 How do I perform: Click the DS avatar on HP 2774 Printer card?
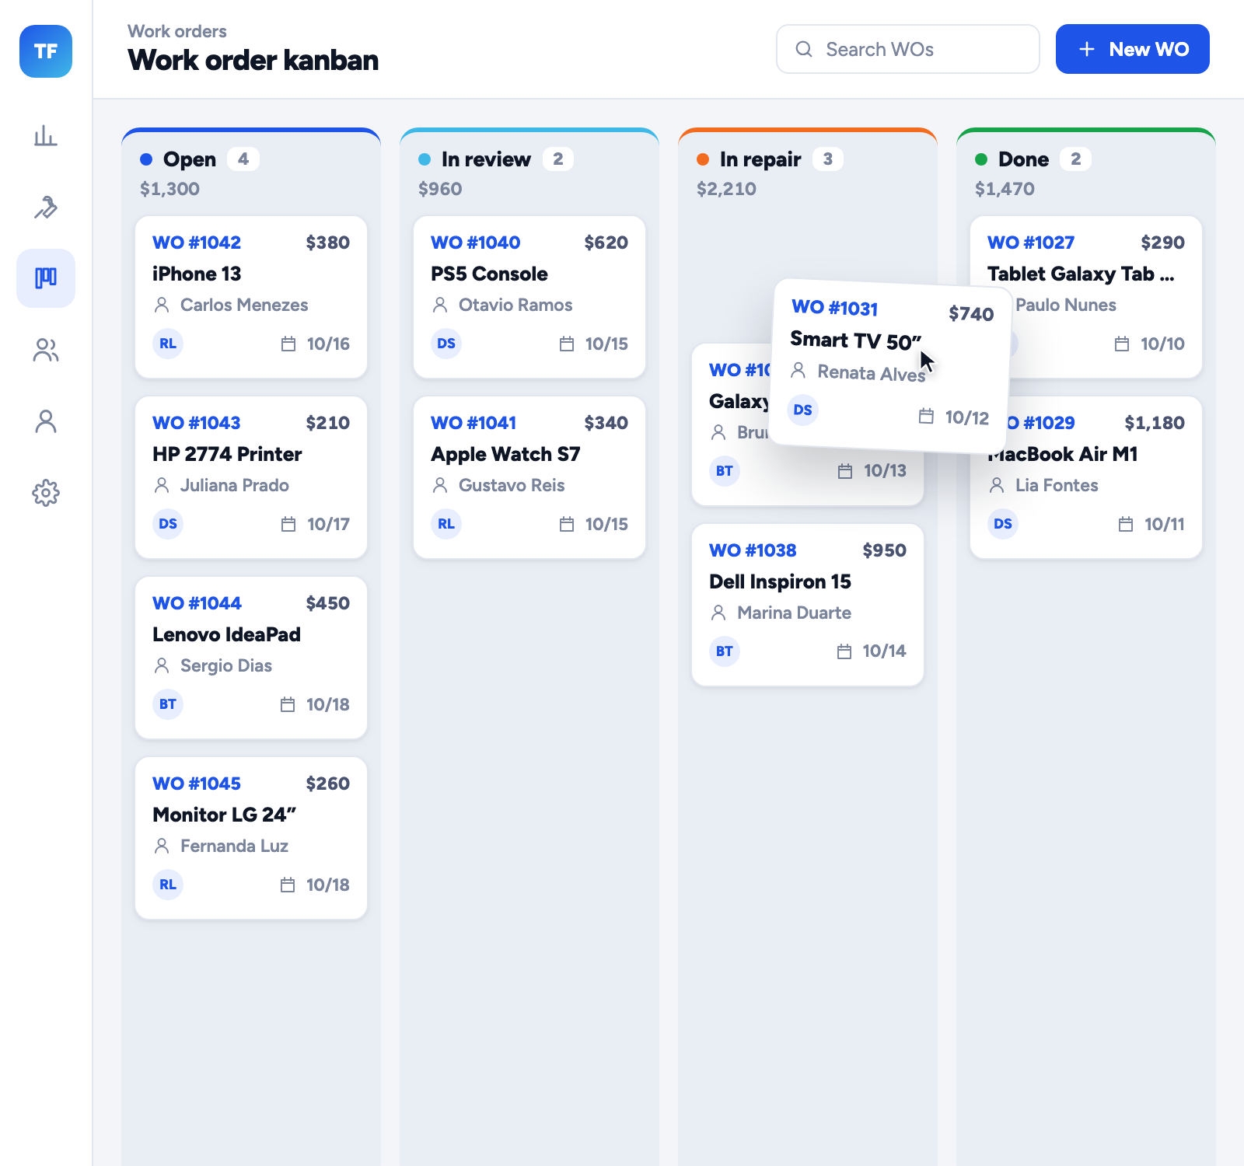pyautogui.click(x=168, y=524)
